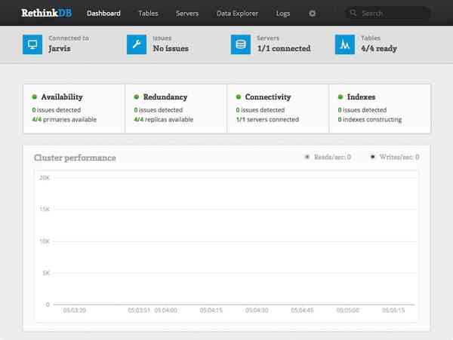Click the Connectivity green status dot
The width and height of the screenshot is (453, 340).
tap(239, 97)
